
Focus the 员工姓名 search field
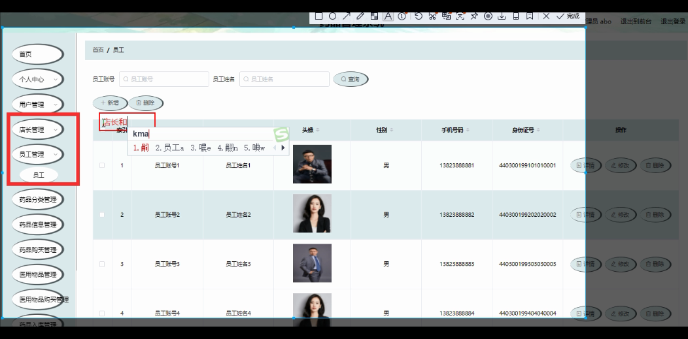(x=284, y=79)
